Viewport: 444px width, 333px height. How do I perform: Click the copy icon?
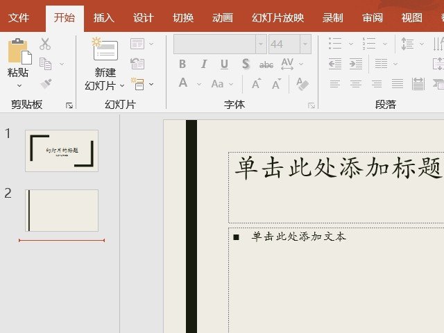[x=45, y=64]
